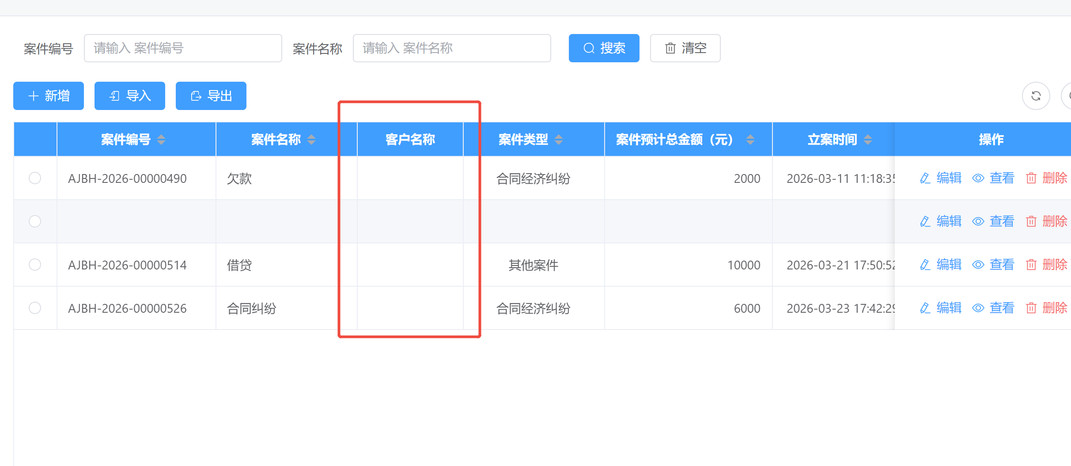Sort by 立案时间 column arrows
The image size is (1071, 466).
click(x=868, y=140)
